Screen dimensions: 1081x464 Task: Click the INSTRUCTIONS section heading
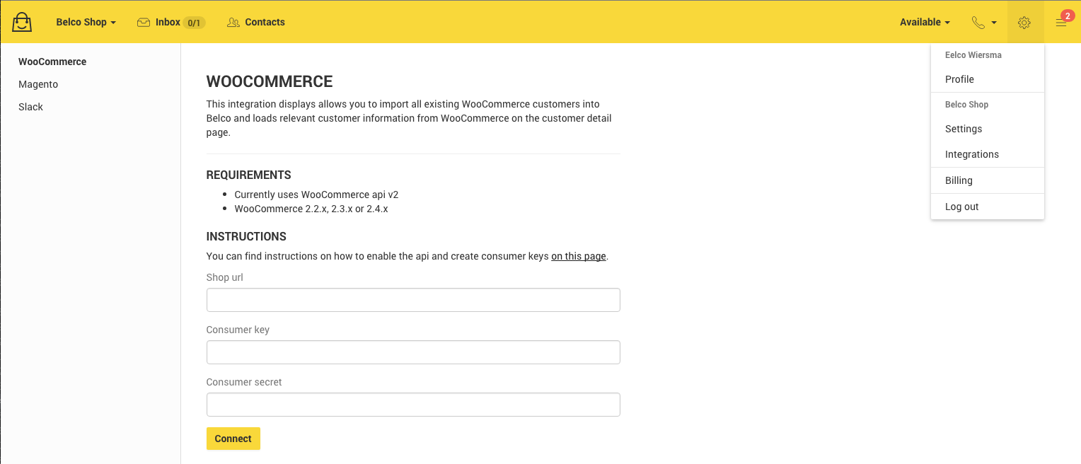coord(246,237)
